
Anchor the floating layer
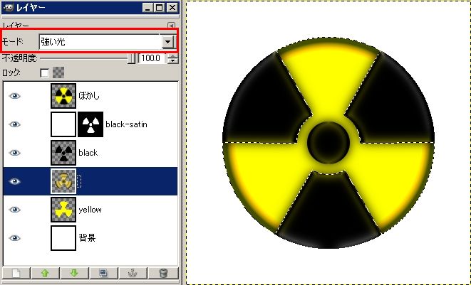tap(133, 273)
